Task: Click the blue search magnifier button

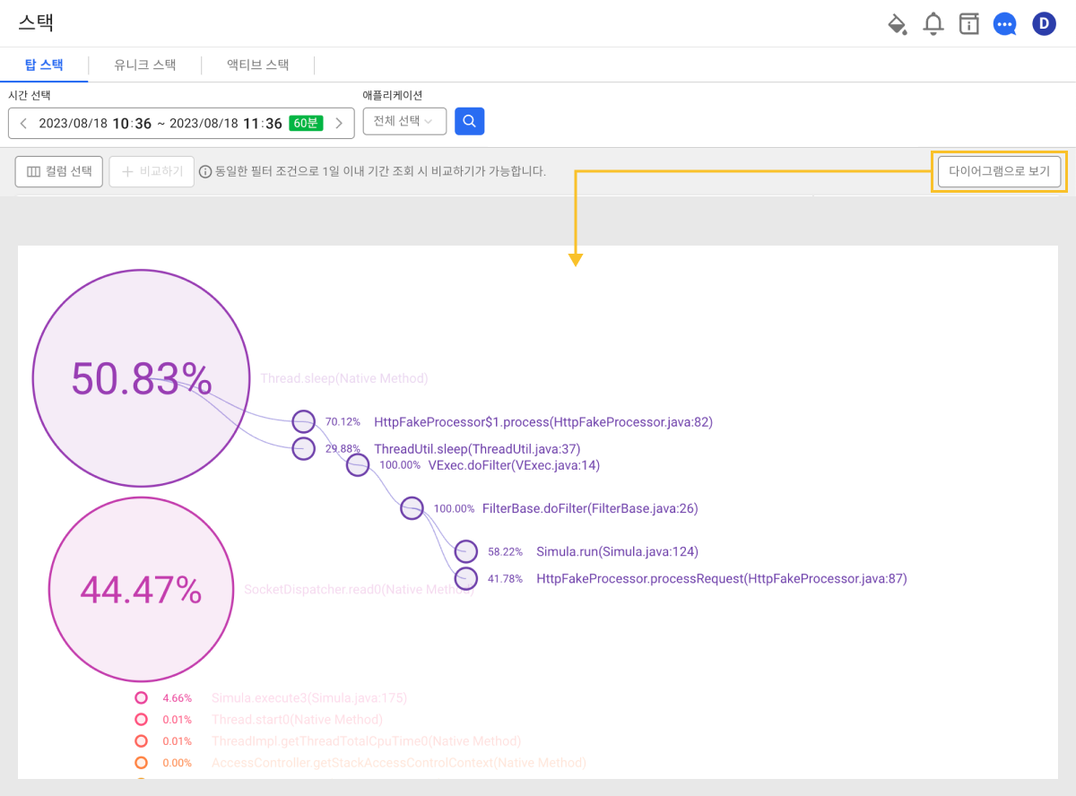Action: point(470,121)
